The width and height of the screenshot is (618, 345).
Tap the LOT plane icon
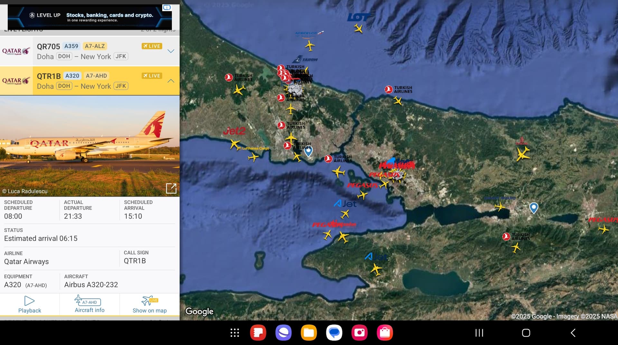pos(358,29)
